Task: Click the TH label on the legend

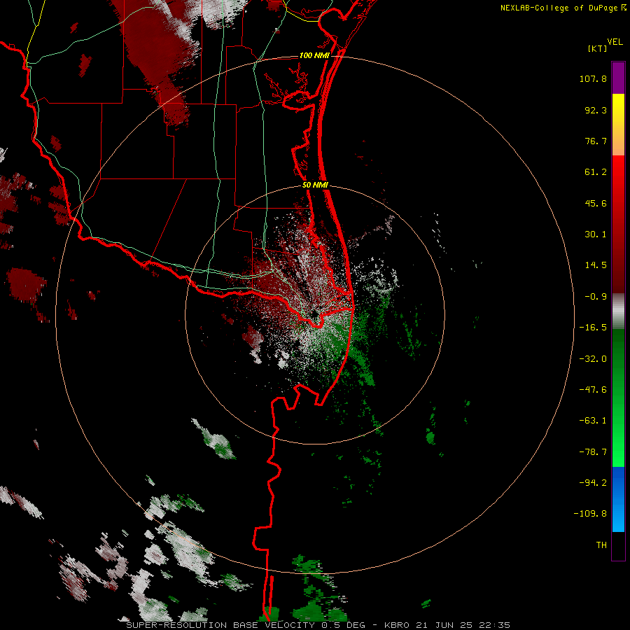Action: coord(601,545)
